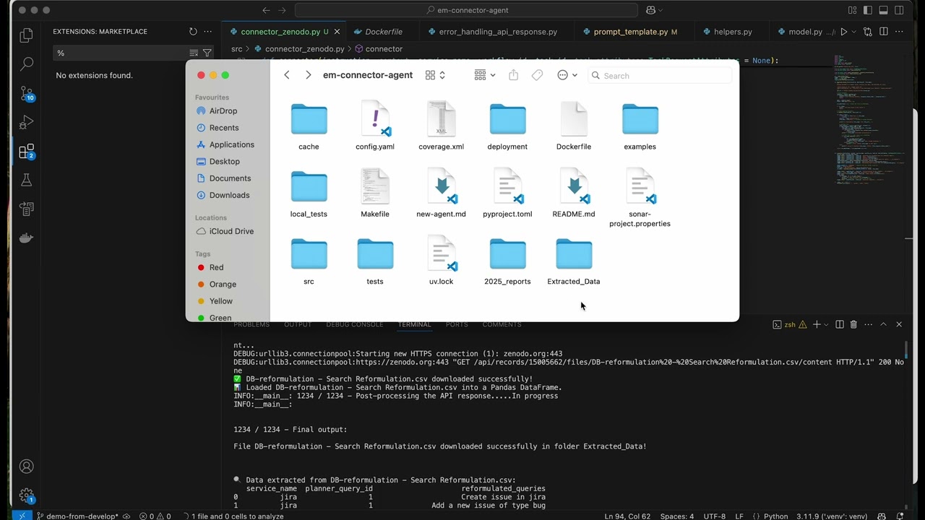Select README.md file in Finder
The height and width of the screenshot is (520, 925).
click(574, 194)
